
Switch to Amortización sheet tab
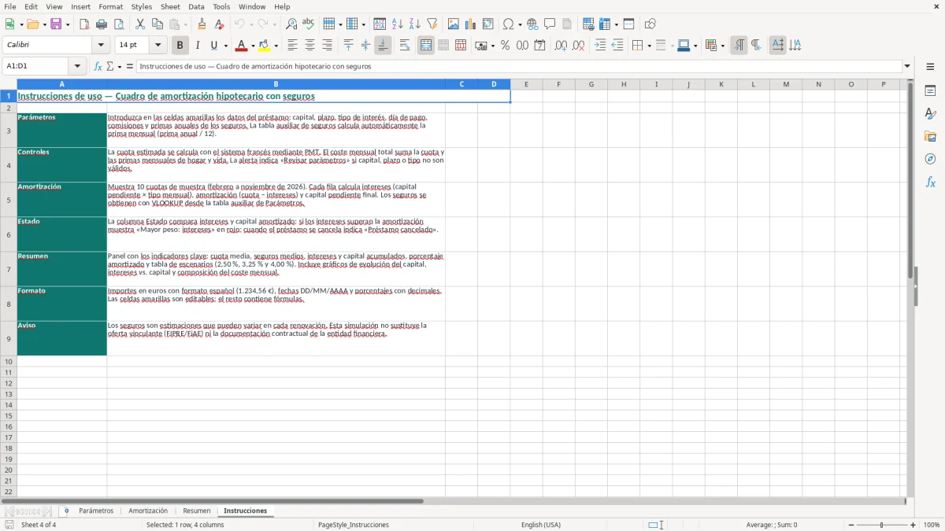(148, 511)
